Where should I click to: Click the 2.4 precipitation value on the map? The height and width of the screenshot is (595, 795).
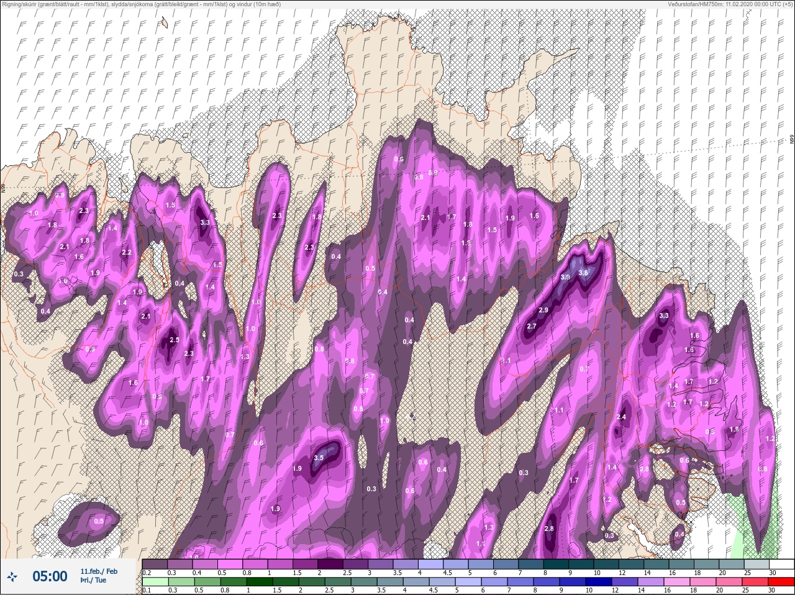[x=622, y=417]
